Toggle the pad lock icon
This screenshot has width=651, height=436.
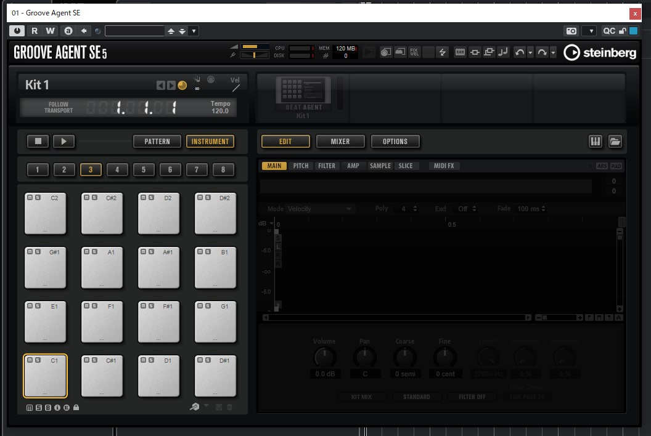[76, 408]
